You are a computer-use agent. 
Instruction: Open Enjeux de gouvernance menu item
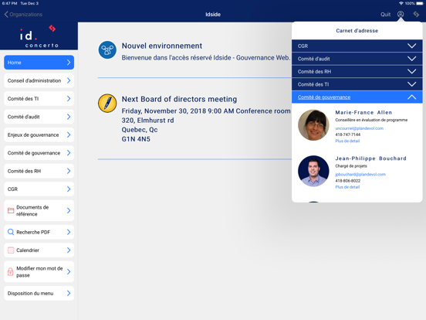click(x=39, y=134)
